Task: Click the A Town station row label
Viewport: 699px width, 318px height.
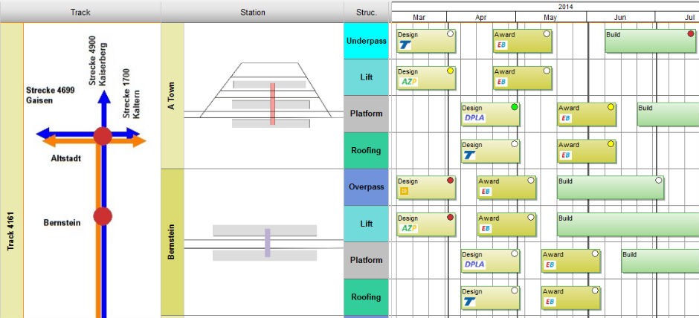Action: point(172,96)
